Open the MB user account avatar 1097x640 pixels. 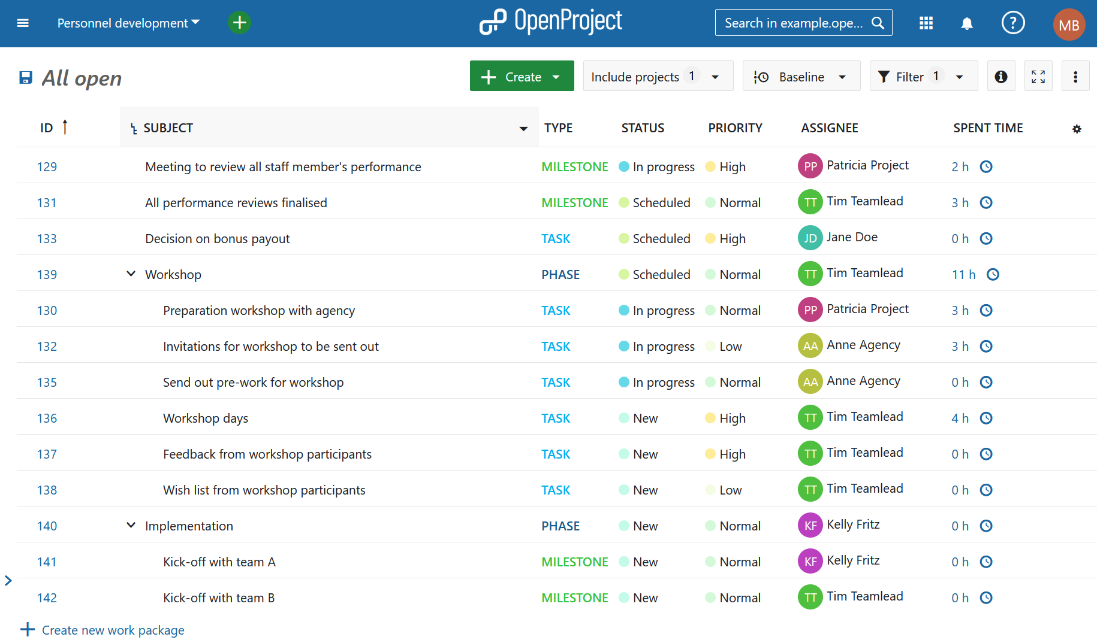click(1069, 24)
